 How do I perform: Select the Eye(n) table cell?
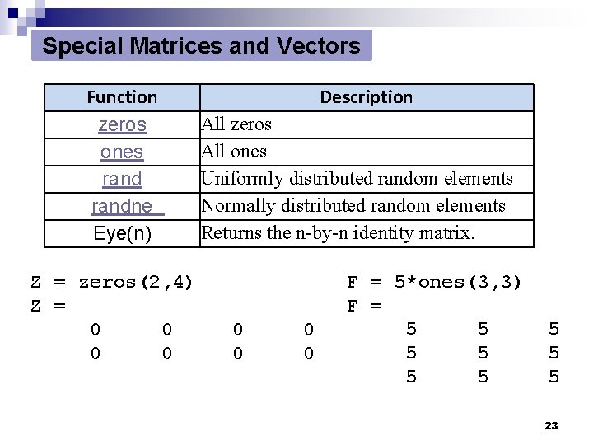tap(122, 233)
